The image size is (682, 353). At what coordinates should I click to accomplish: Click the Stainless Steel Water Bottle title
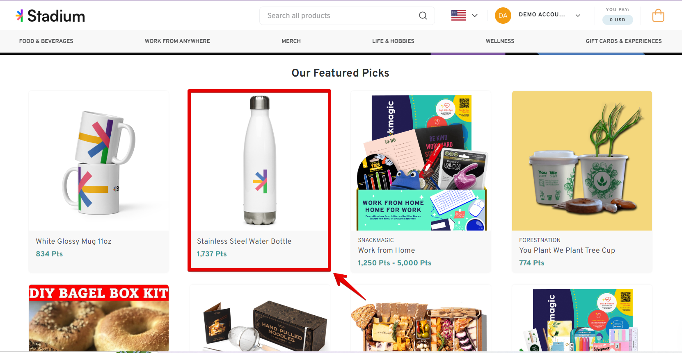[244, 241]
